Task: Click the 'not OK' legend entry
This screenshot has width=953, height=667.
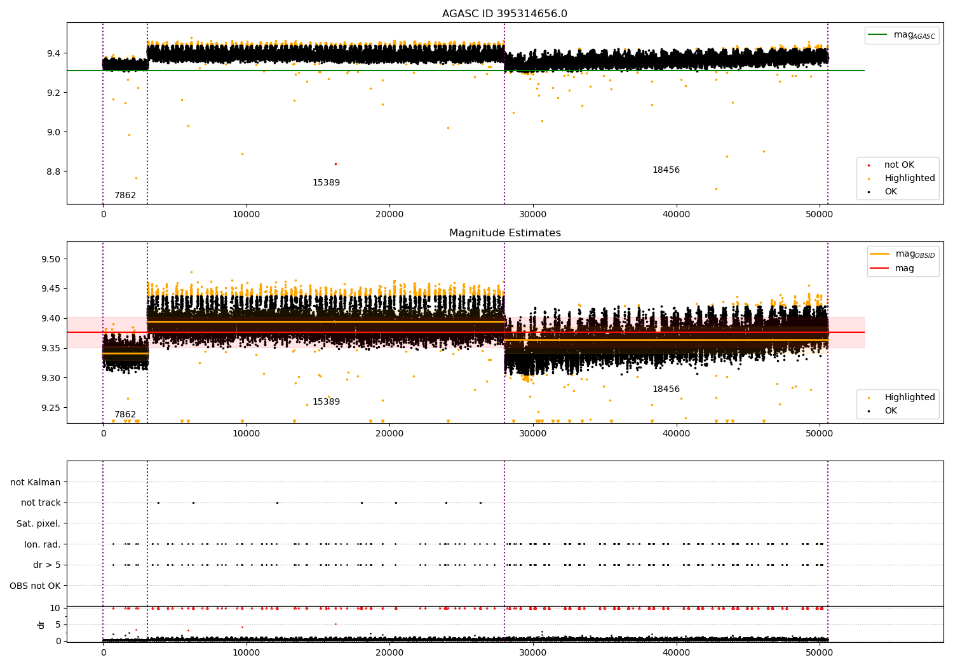Action: pos(899,165)
